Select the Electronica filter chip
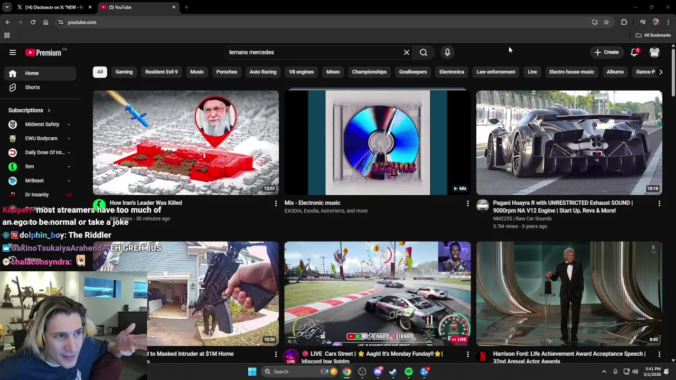Image resolution: width=676 pixels, height=380 pixels. [x=452, y=72]
